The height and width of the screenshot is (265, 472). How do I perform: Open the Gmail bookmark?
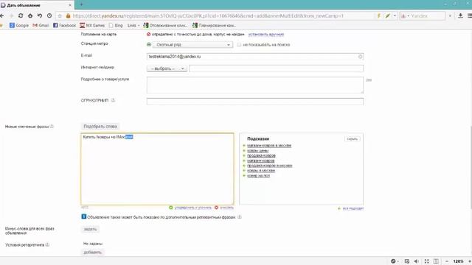(41, 26)
